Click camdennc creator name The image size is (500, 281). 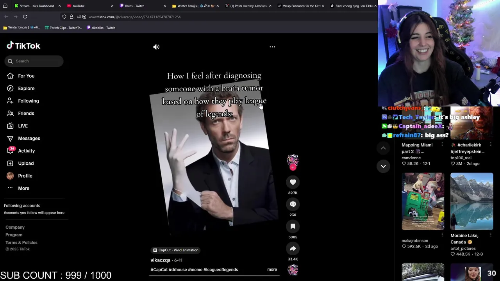click(411, 158)
